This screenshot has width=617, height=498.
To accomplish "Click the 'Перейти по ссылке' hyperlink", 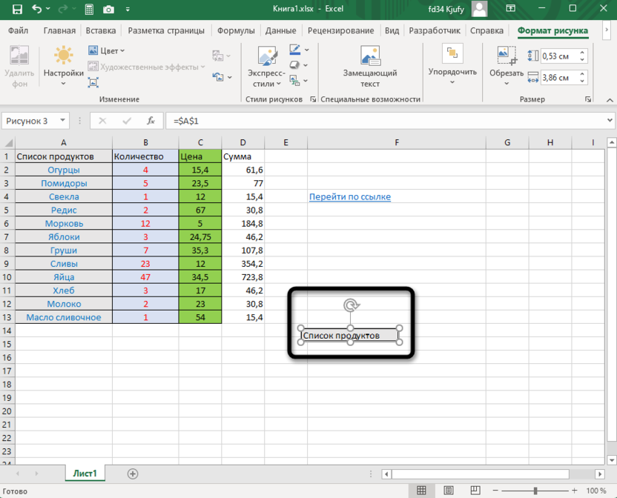I will point(349,196).
